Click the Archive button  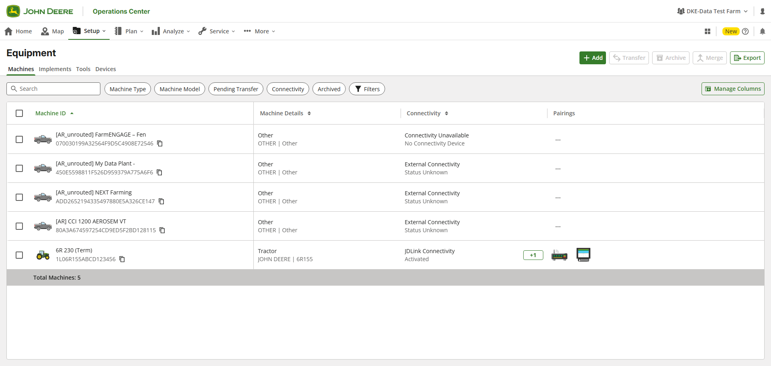pos(671,58)
